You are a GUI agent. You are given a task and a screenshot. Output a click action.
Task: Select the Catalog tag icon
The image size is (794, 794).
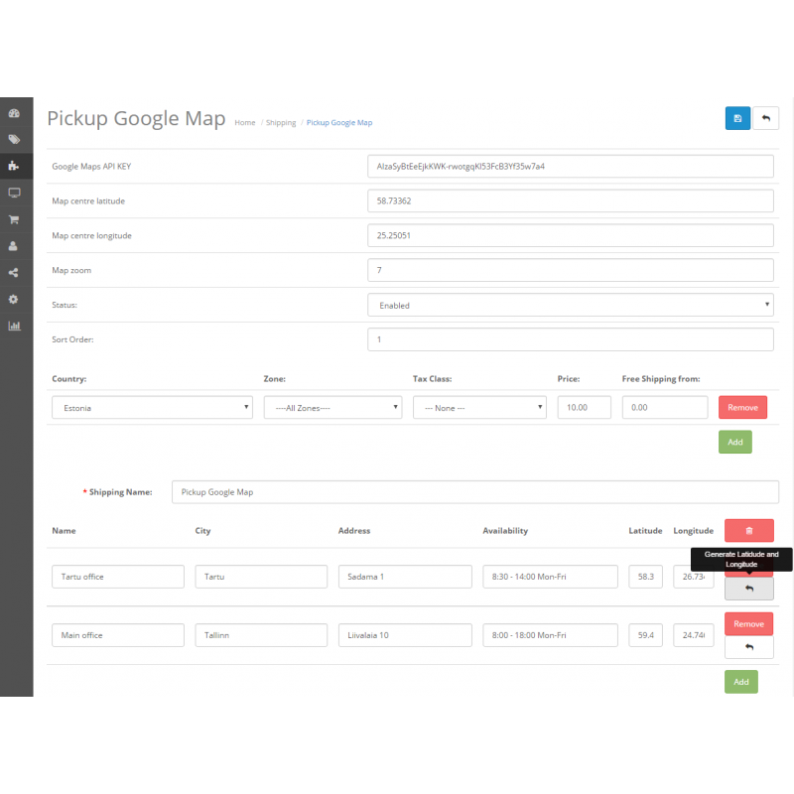(x=14, y=139)
